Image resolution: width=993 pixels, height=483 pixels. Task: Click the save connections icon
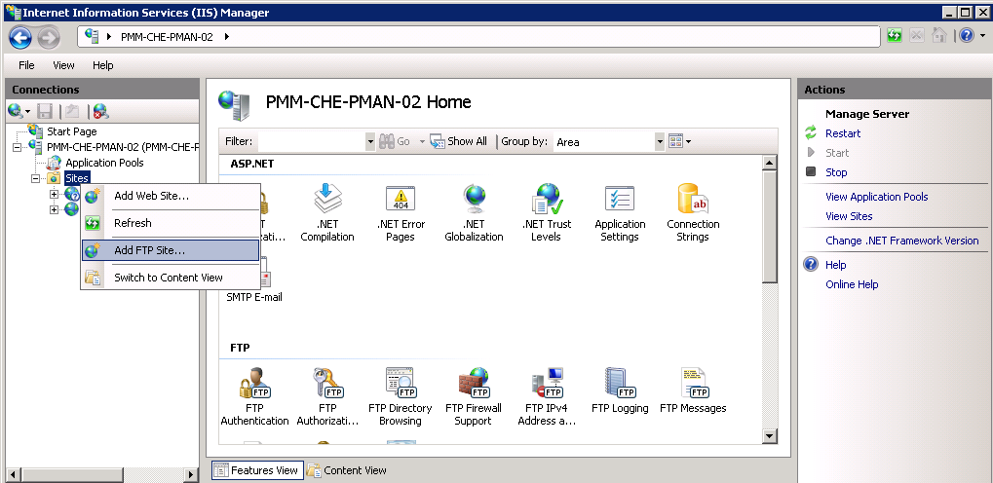pyautogui.click(x=45, y=112)
